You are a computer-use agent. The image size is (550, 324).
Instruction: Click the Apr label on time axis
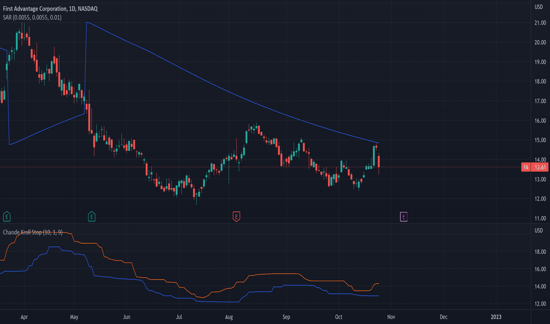(24, 317)
